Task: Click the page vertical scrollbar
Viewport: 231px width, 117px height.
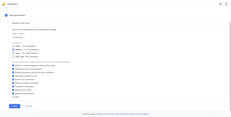Action: (x=230, y=66)
